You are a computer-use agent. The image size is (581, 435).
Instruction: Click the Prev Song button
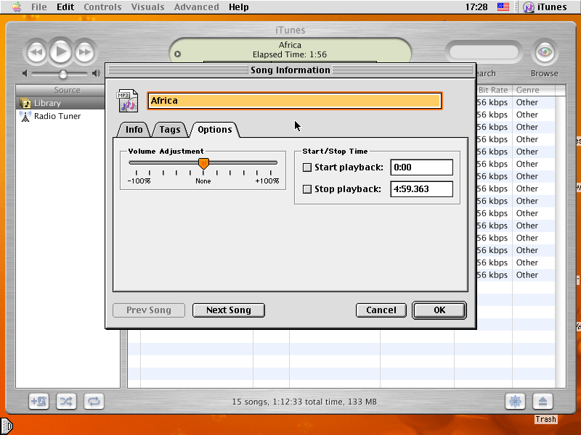[149, 310]
